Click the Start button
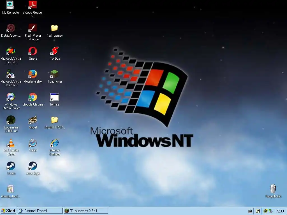Image resolution: width=287 pixels, height=215 pixels. click(x=8, y=211)
